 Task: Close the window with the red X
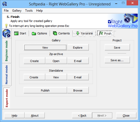click(132, 3)
